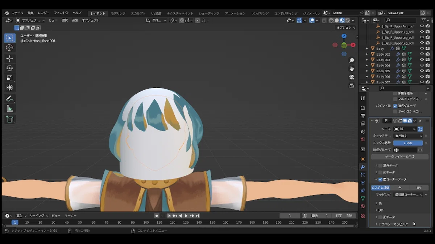The height and width of the screenshot is (244, 435).
Task: Open the ファイル menu
Action: [x=17, y=13]
